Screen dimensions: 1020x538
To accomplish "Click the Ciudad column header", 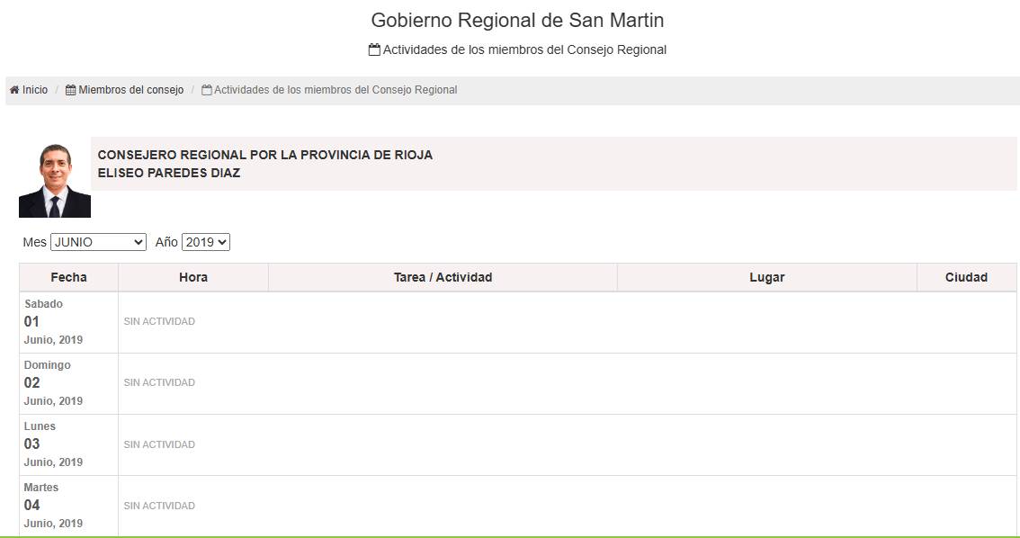I will [967, 277].
